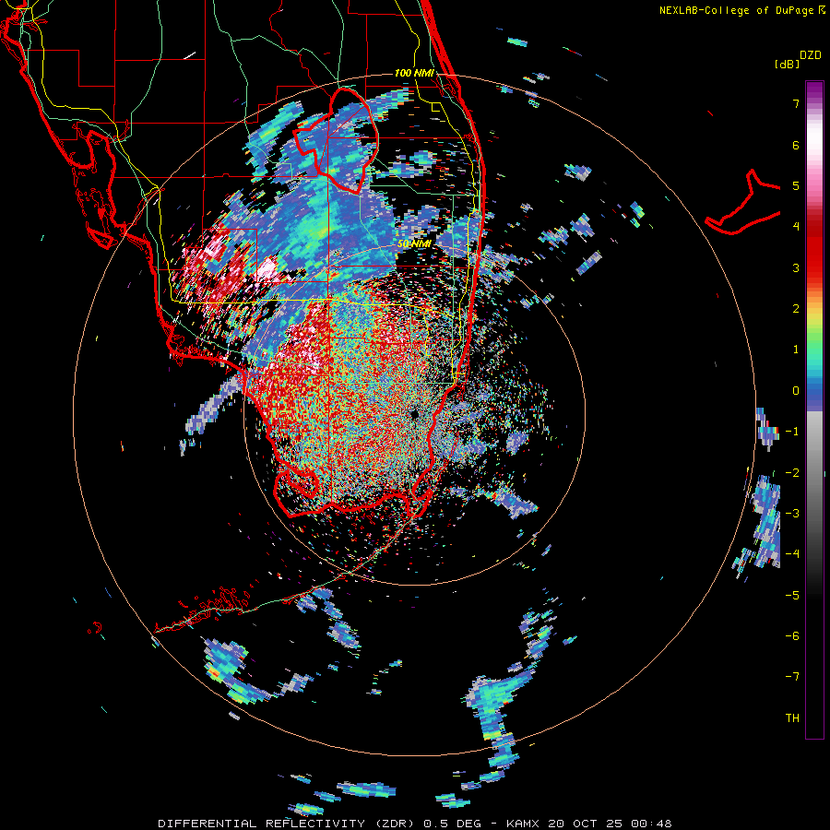Viewport: 830px width, 830px height.
Task: Click the scale value -4
Action: [792, 554]
